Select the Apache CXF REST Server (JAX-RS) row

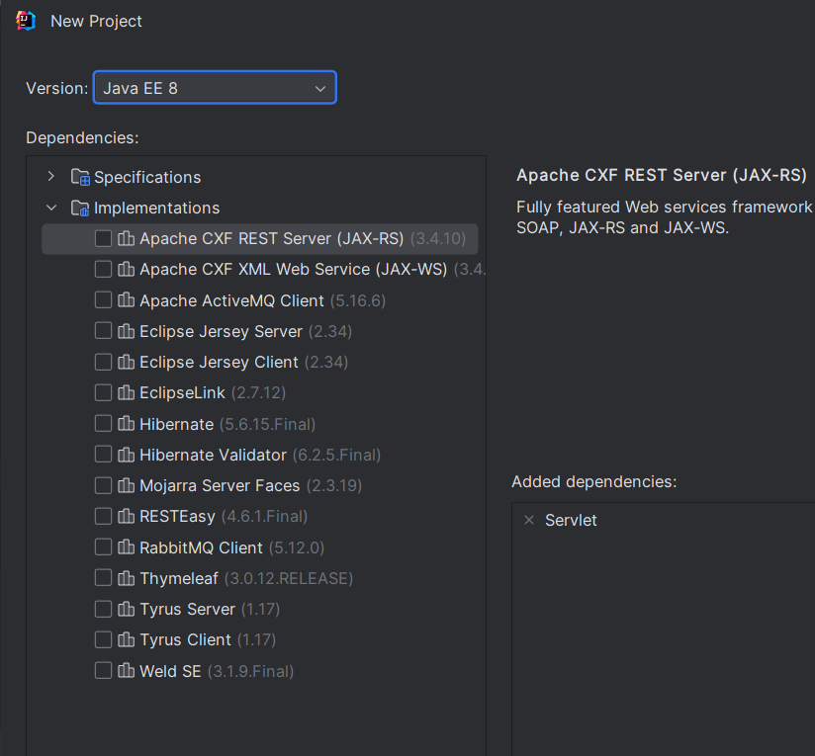coord(260,238)
